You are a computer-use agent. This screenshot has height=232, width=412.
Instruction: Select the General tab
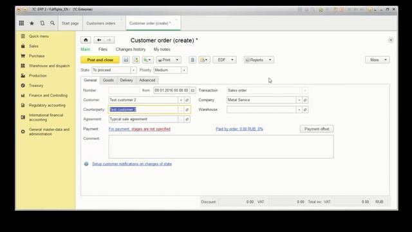[90, 80]
